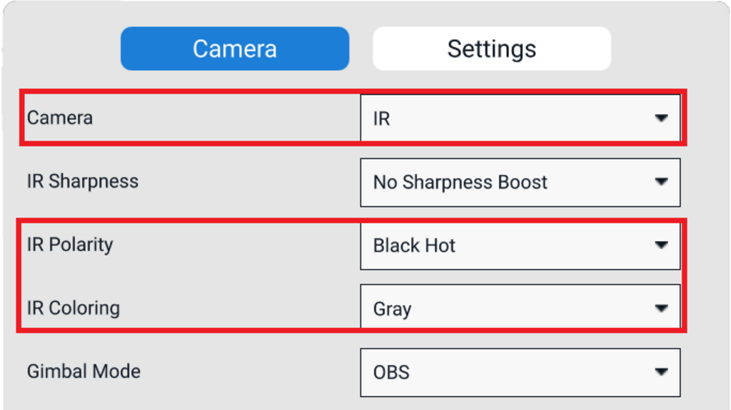Click the Camera dropdown arrow icon

tap(661, 118)
